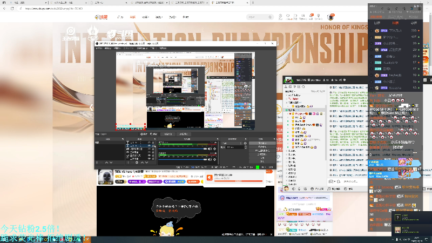The height and width of the screenshot is (243, 432).
Task: Toggle microphone icon in YY window toolbar
Action: coord(299,188)
